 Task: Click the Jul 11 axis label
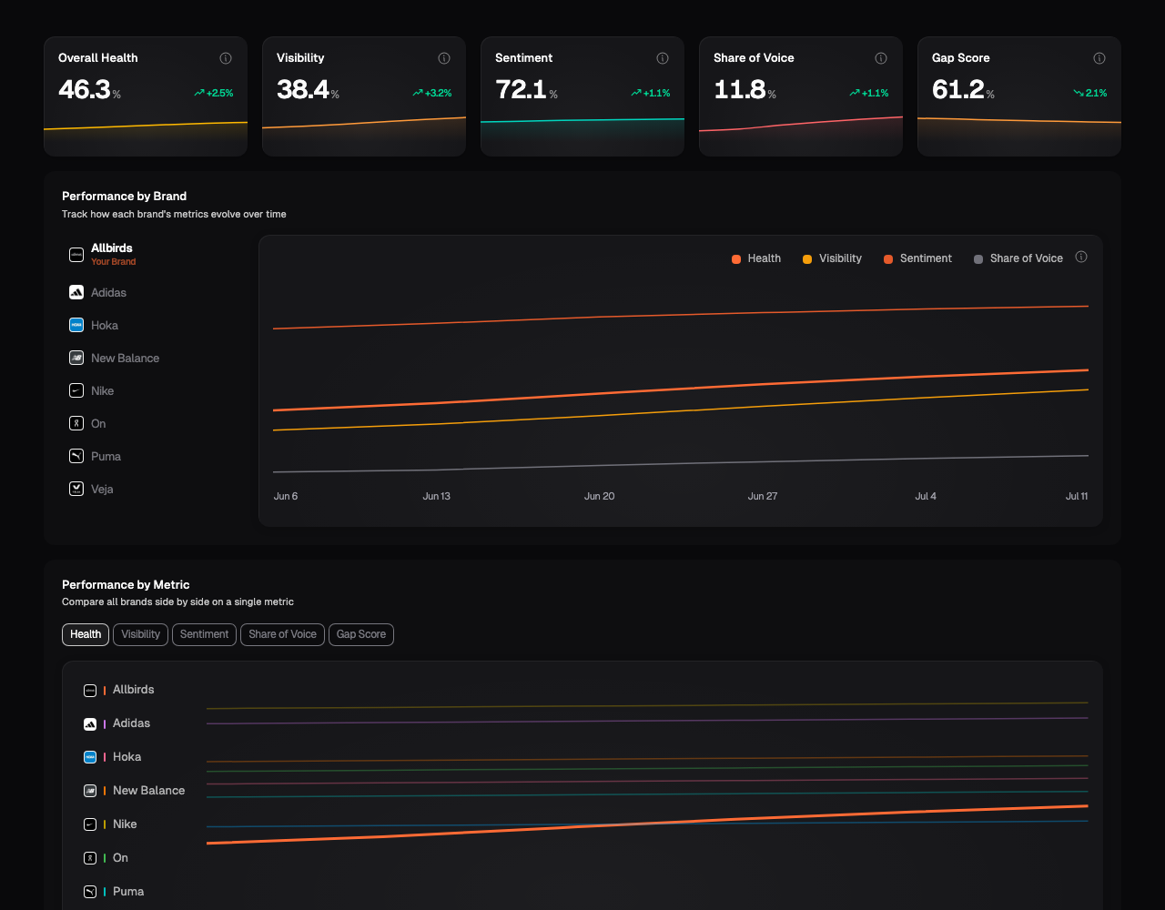tap(1077, 497)
